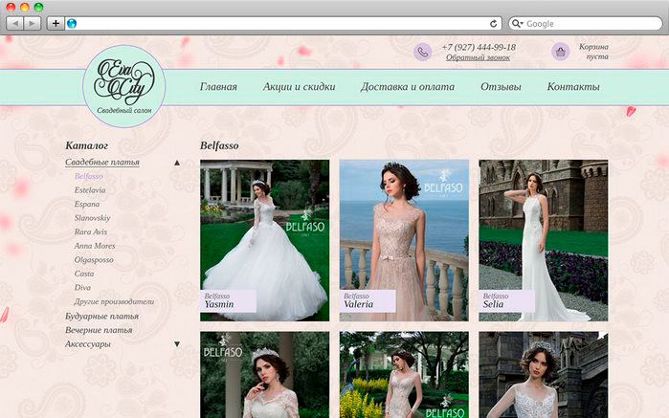Open Будуарные платья category

coord(102,316)
